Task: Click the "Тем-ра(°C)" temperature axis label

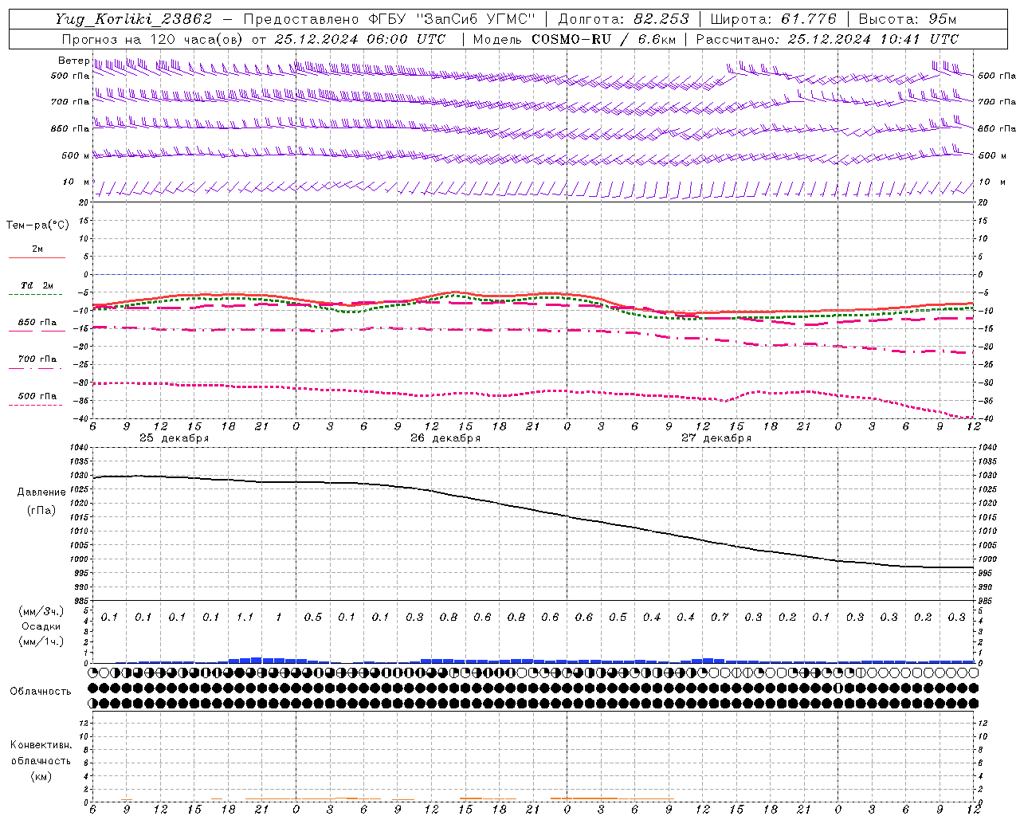Action: [x=37, y=226]
